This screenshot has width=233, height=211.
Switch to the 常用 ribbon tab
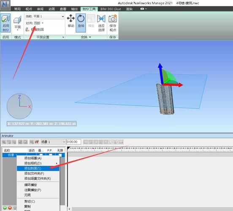point(17,9)
